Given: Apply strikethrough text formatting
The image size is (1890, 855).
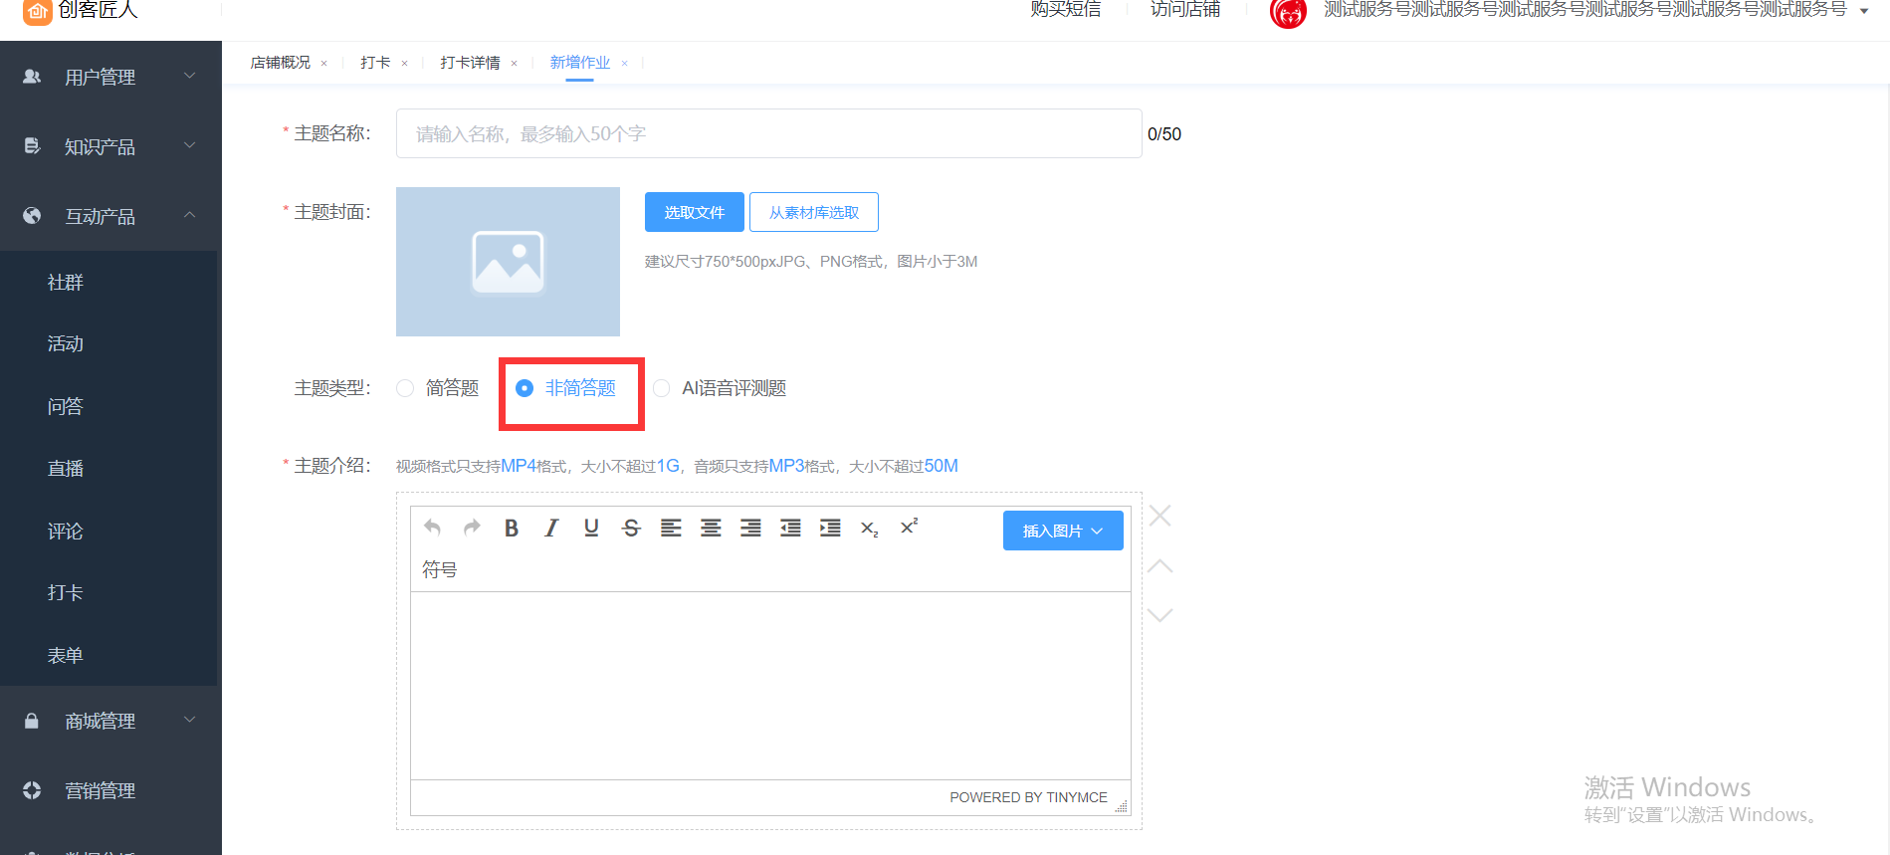Looking at the screenshot, I should [631, 529].
